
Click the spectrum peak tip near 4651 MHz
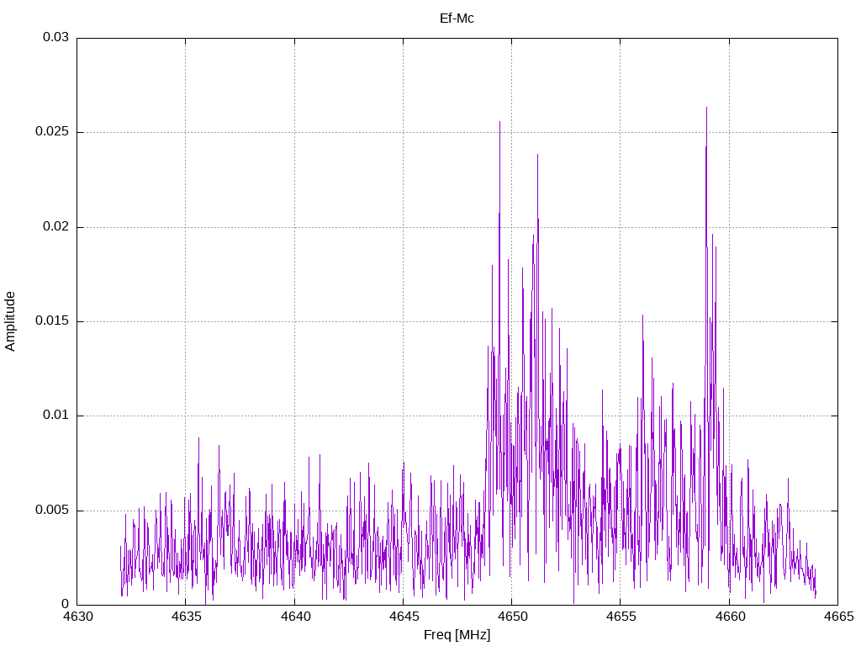click(537, 156)
